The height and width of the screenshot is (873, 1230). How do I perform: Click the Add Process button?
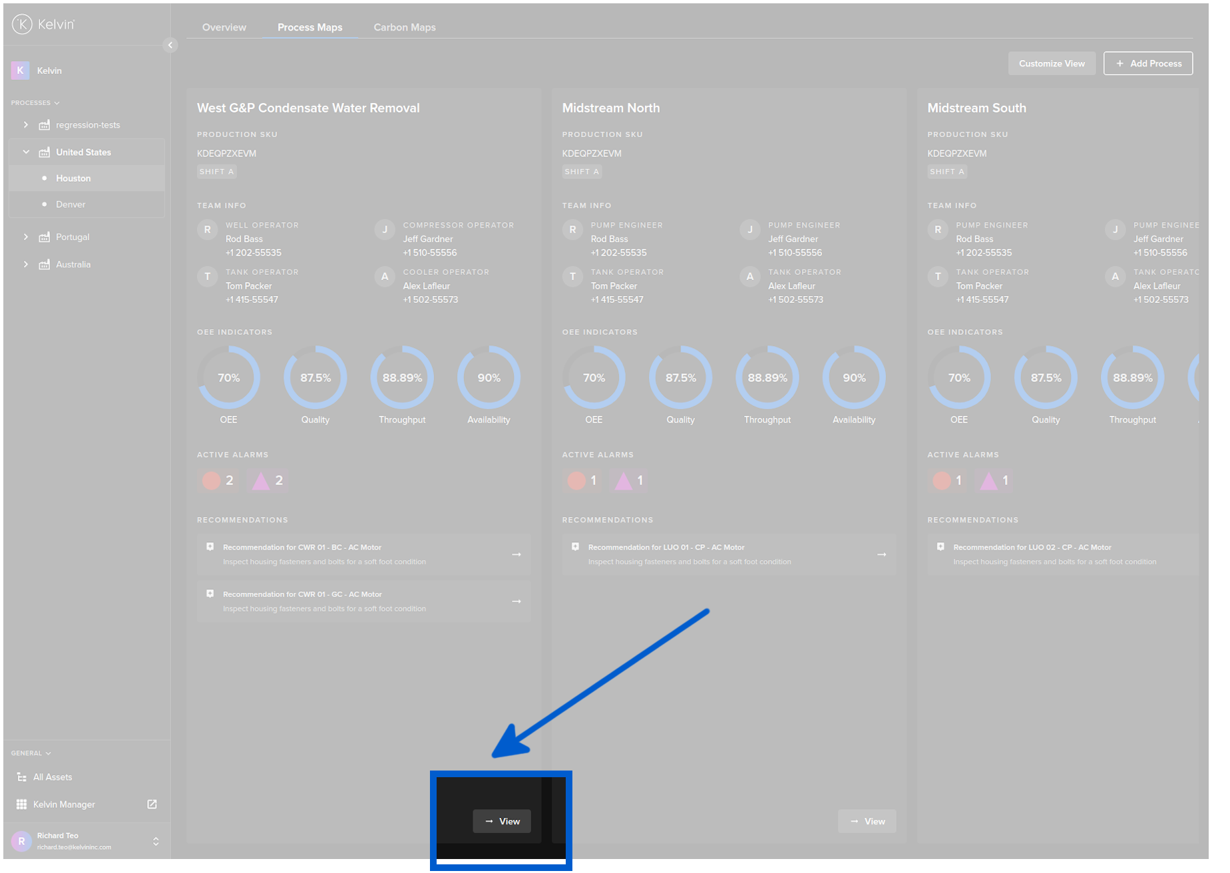[x=1147, y=63]
